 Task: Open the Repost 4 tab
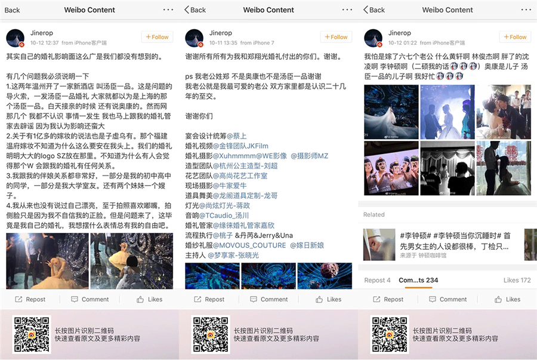(377, 280)
